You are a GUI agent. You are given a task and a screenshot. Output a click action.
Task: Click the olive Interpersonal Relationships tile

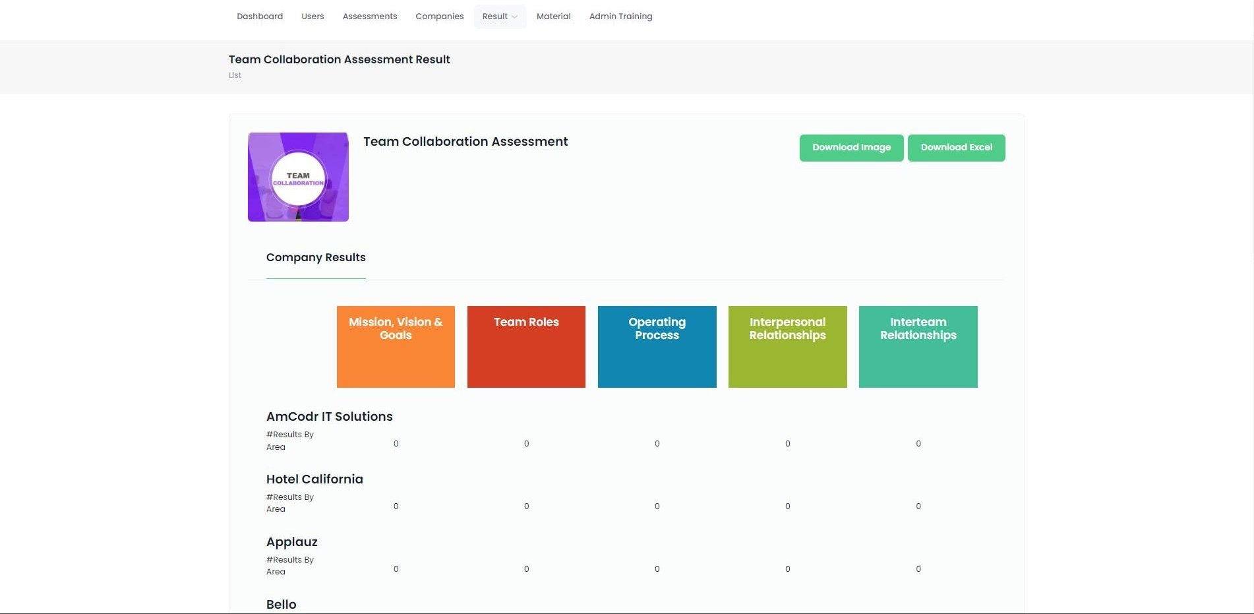point(787,347)
